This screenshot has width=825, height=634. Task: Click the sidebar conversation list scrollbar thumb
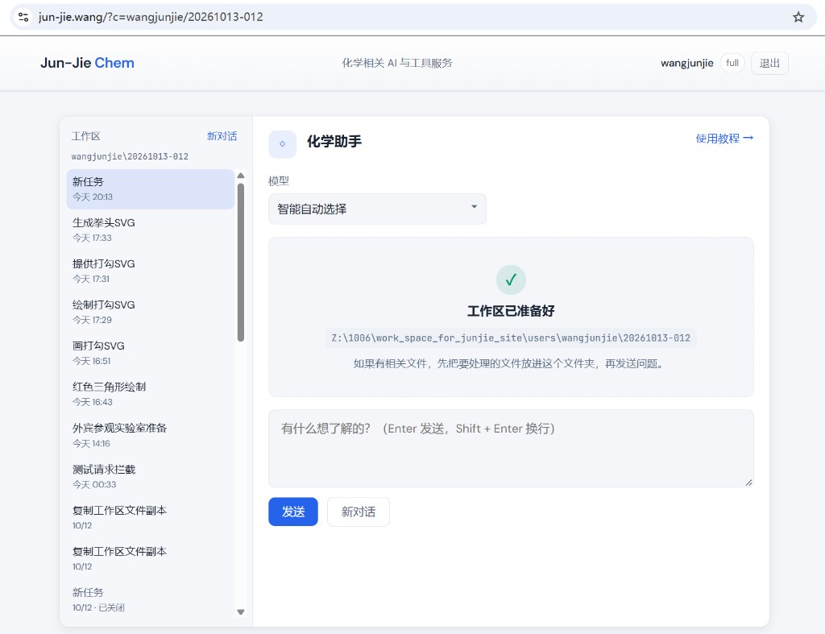[x=240, y=262]
